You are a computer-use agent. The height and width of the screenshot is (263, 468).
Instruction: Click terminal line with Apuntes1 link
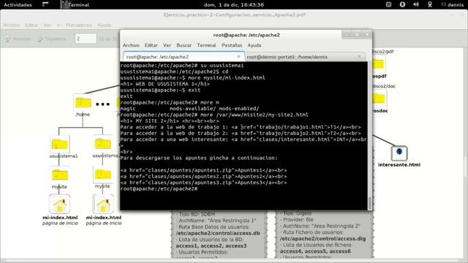(203, 170)
